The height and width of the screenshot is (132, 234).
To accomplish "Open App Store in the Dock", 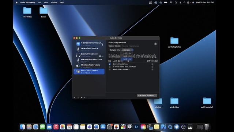I will point(103,127).
